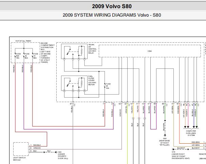The width and height of the screenshot is (206, 164).
Task: Click the G64 near base of right B pillar label
Action: click(x=165, y=142)
